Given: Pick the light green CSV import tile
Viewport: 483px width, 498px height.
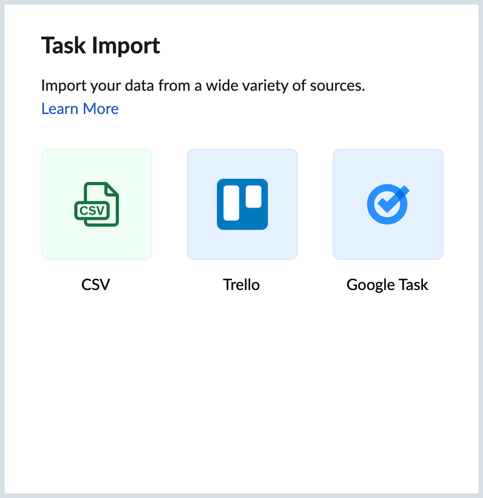Looking at the screenshot, I should click(97, 204).
